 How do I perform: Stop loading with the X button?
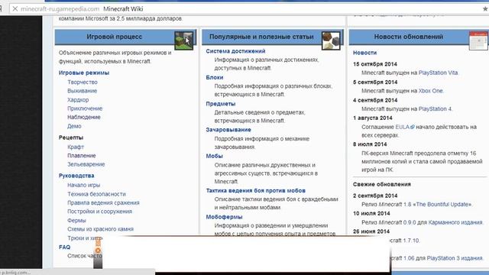pyautogui.click(x=15, y=9)
